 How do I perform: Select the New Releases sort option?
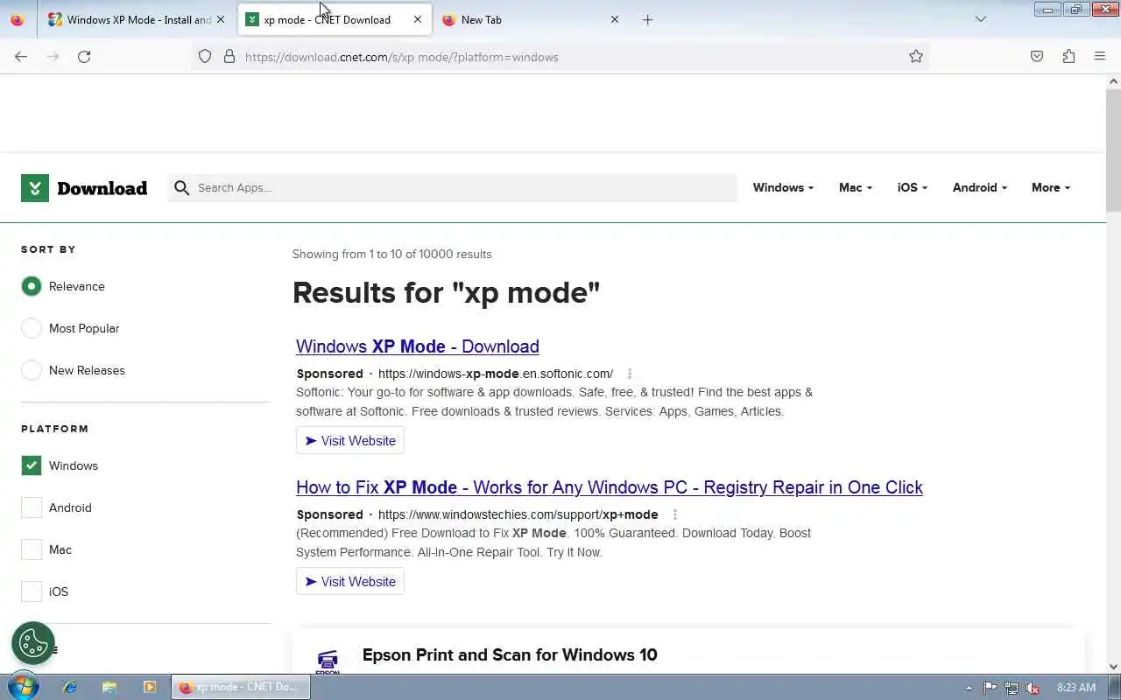(x=32, y=370)
